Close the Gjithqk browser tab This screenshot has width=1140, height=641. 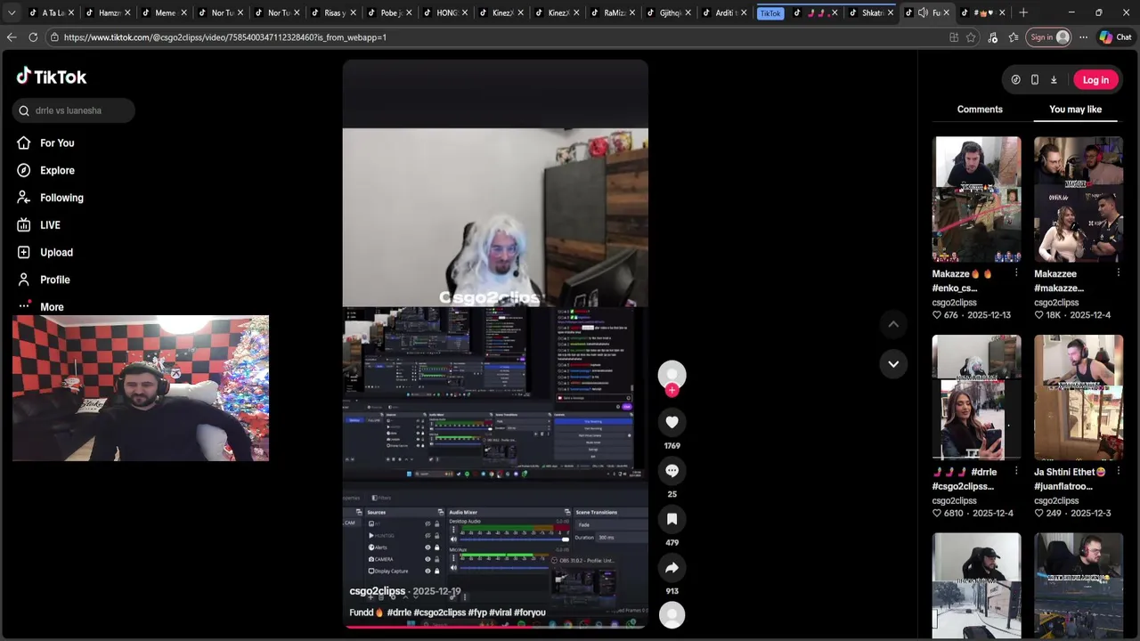coord(688,12)
